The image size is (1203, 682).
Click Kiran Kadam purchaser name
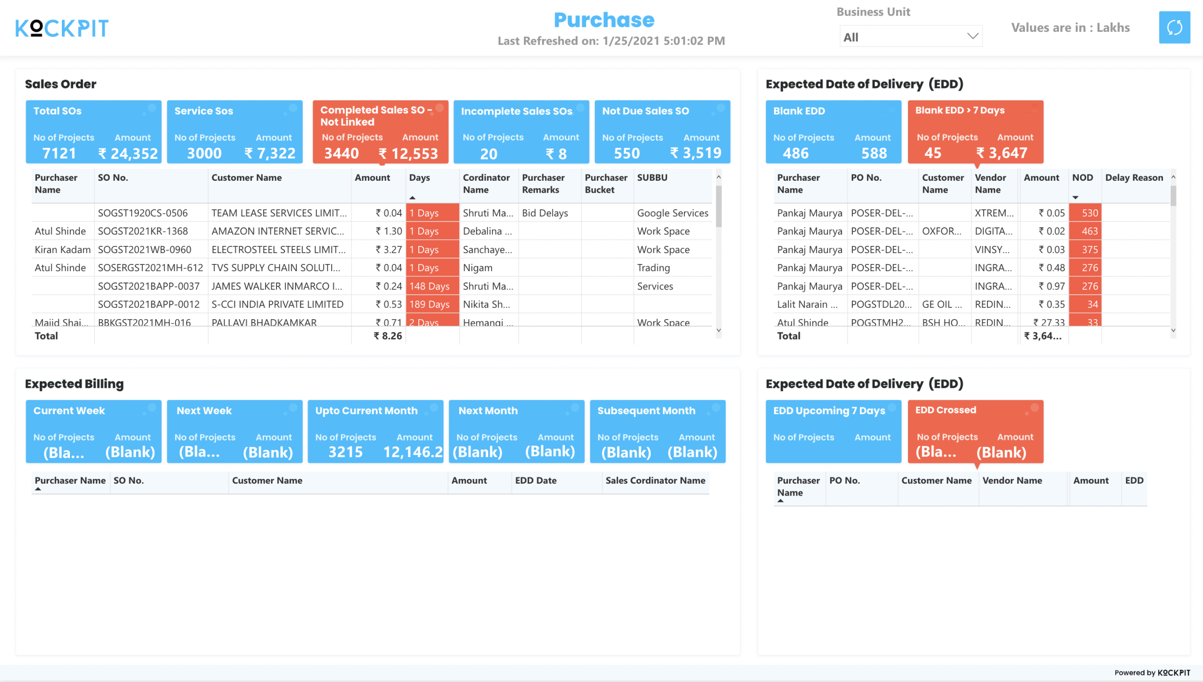[x=62, y=250]
